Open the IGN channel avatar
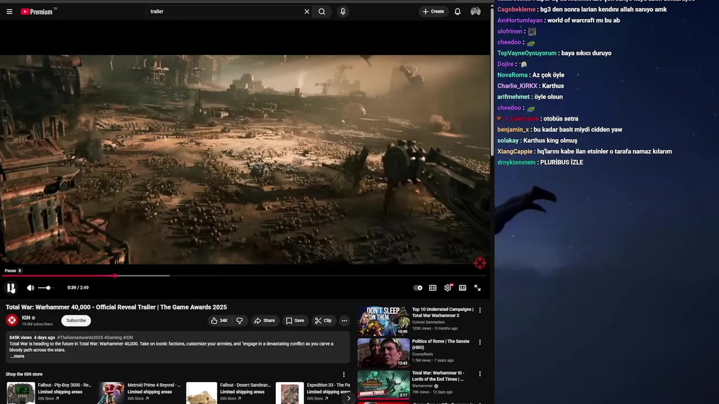719x404 pixels. tap(12, 320)
